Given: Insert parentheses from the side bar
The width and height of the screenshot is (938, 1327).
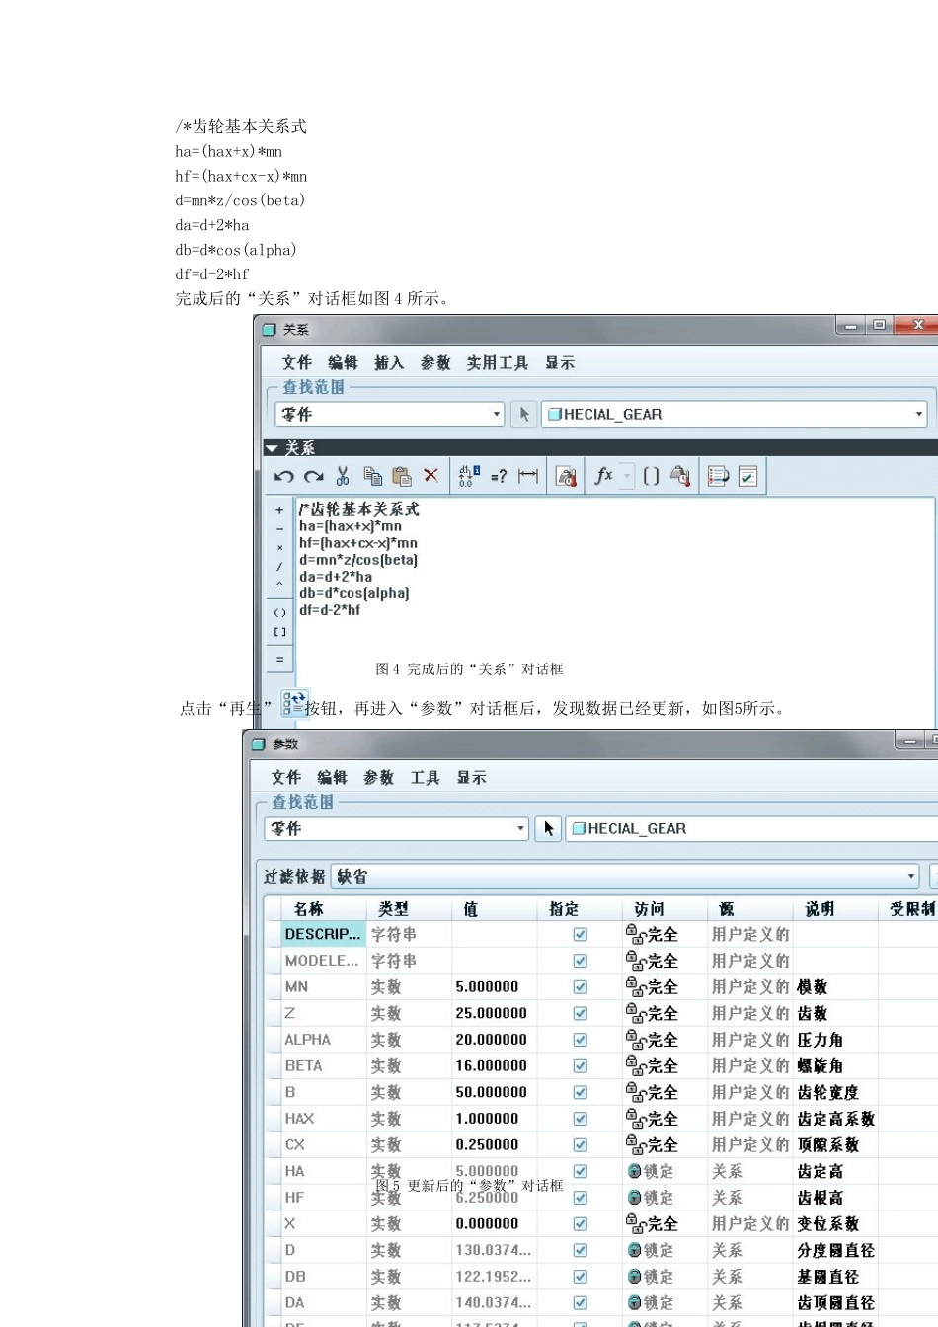Looking at the screenshot, I should pos(279,613).
